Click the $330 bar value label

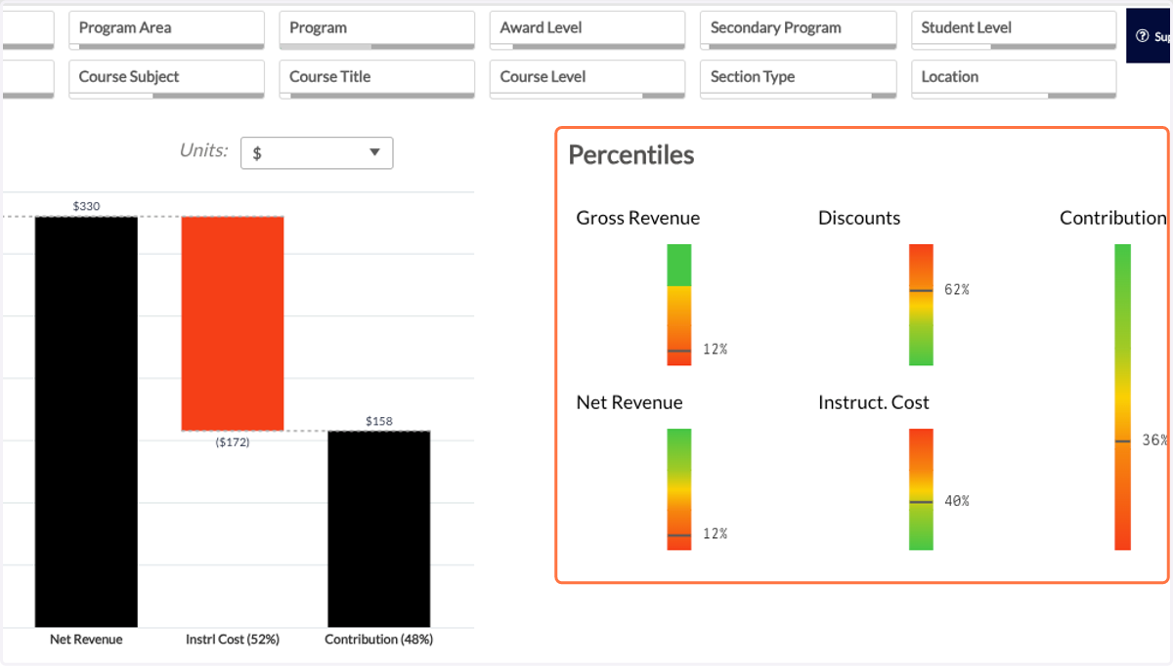pos(86,206)
